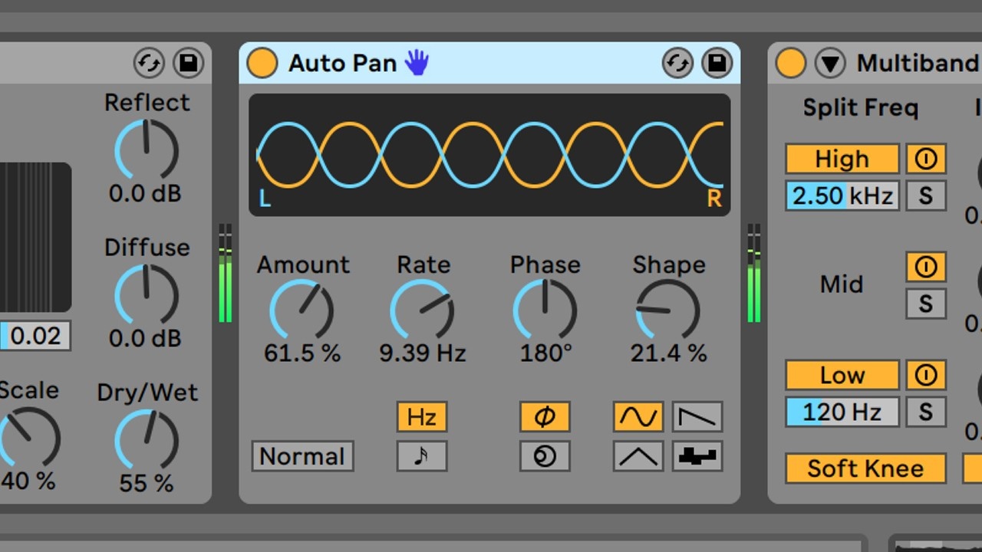Toggle the Multiband device activator

tap(790, 63)
